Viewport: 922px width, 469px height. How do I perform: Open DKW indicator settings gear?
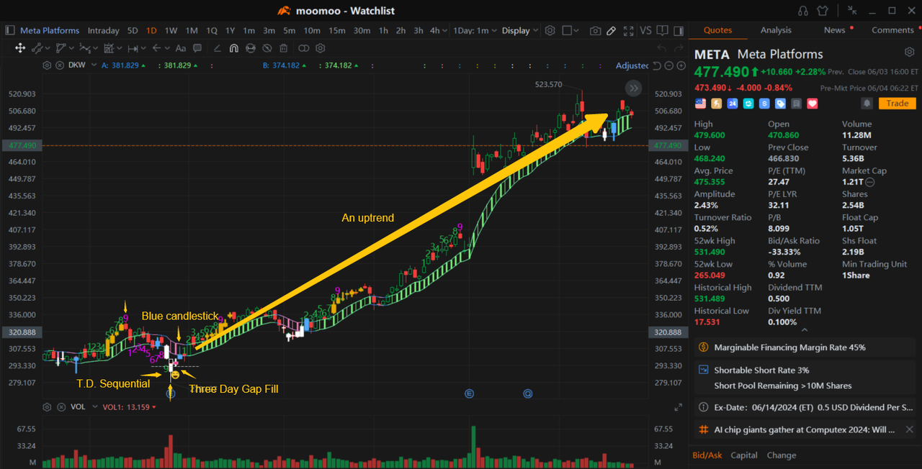(x=47, y=65)
